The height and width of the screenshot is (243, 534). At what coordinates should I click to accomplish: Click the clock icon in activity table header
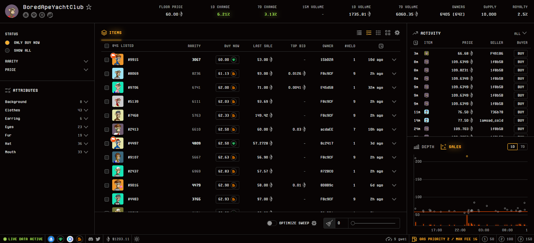416,43
